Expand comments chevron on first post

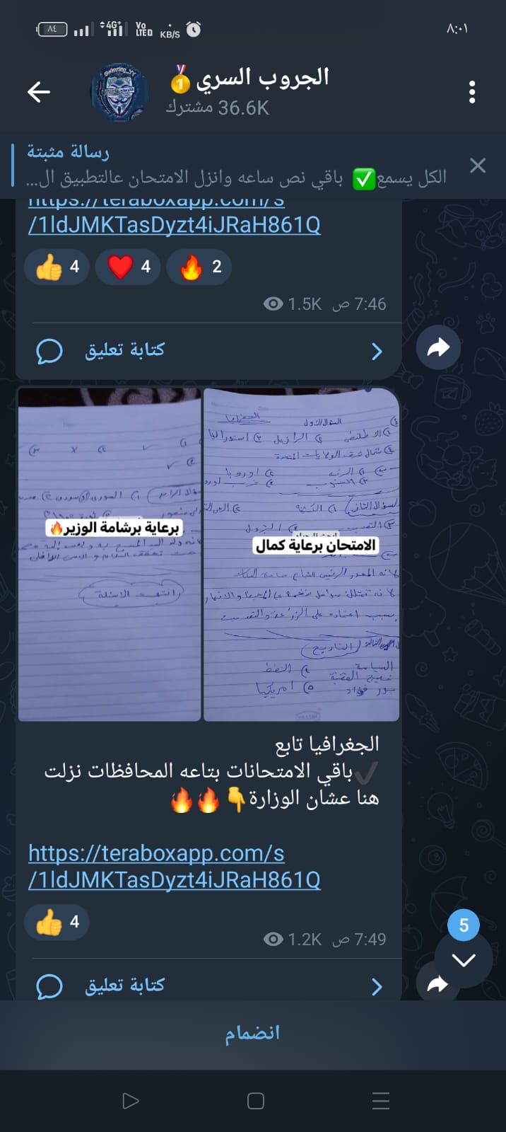pos(377,352)
